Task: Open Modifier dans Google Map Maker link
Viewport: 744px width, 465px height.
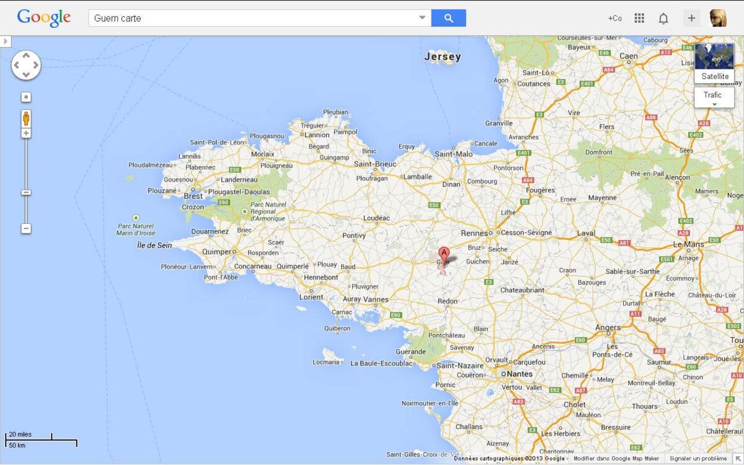Action: (616, 458)
